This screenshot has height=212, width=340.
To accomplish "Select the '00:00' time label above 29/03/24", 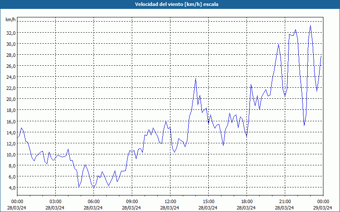I will [323, 202].
